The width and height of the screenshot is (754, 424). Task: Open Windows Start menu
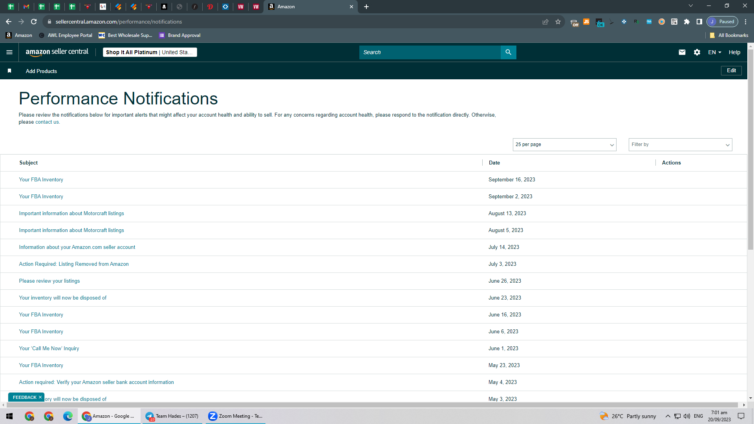tap(9, 416)
